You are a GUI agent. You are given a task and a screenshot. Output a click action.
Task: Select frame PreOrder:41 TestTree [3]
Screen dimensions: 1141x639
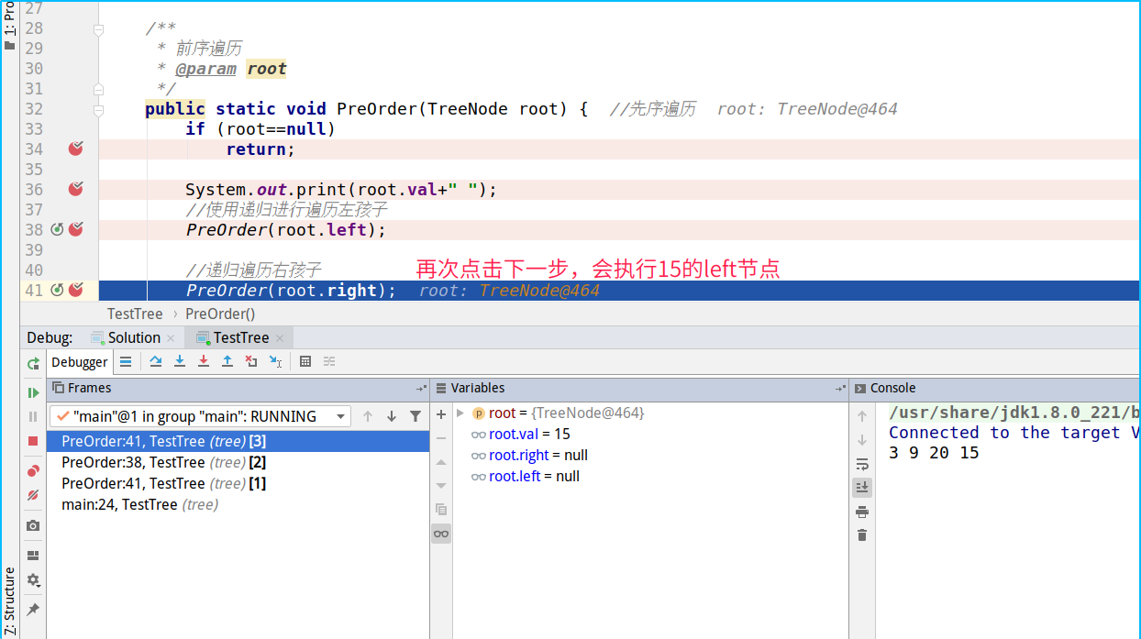238,441
